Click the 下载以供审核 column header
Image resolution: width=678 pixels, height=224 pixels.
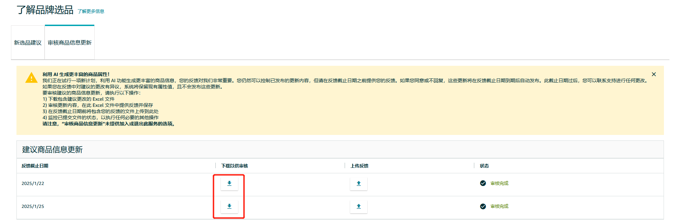[235, 166]
